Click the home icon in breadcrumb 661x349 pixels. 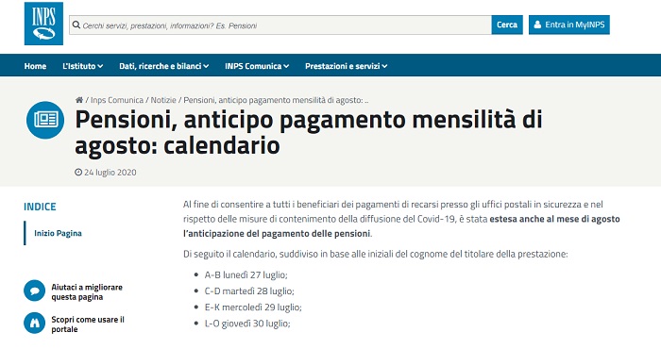pyautogui.click(x=78, y=100)
